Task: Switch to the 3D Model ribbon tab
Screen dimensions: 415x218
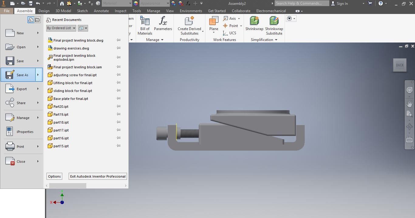Action: pyautogui.click(x=63, y=11)
